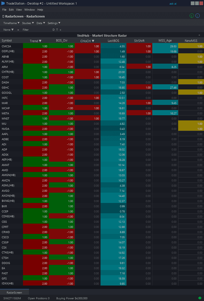Screen dimensions: 204x301
Task: Select the RadarScreen tab at the bottom
Action: (15, 292)
